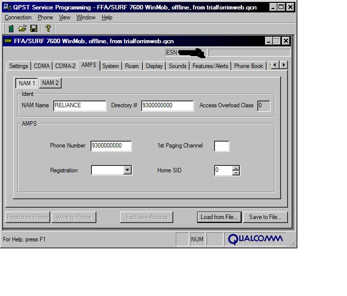Click the help question mark icon
Image resolution: width=347 pixels, height=296 pixels.
(48, 28)
